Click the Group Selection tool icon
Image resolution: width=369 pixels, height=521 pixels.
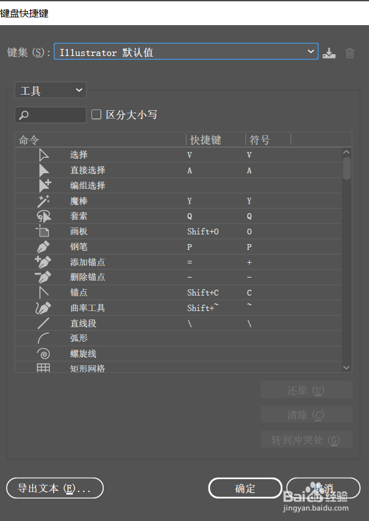pos(44,185)
